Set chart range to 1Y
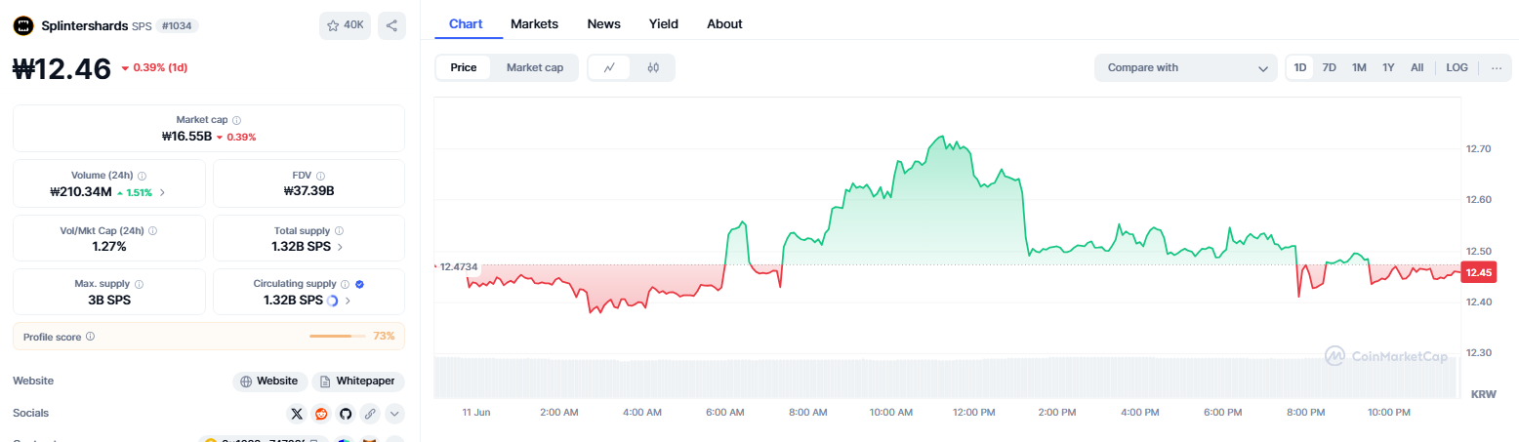1519x442 pixels. tap(1388, 67)
